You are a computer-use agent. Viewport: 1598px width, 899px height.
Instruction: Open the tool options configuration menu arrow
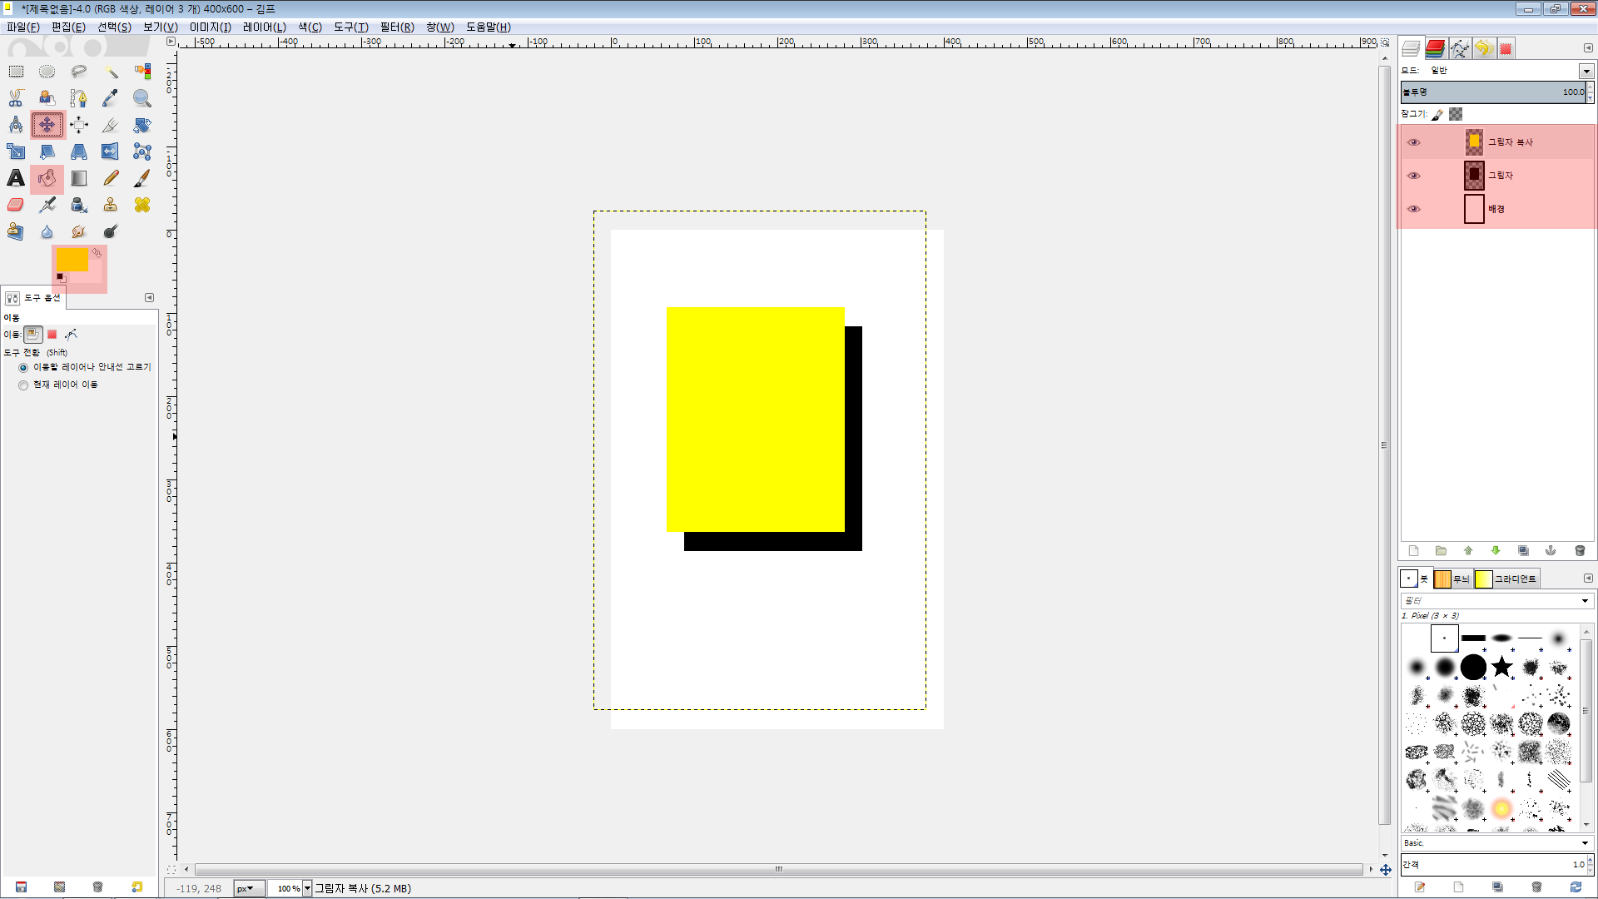point(149,298)
